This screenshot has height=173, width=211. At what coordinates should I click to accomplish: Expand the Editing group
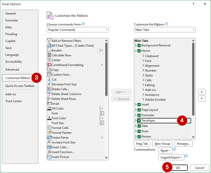pyautogui.click(x=143, y=85)
